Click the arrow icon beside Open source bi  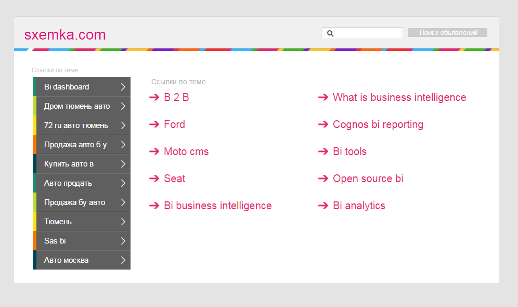(323, 178)
